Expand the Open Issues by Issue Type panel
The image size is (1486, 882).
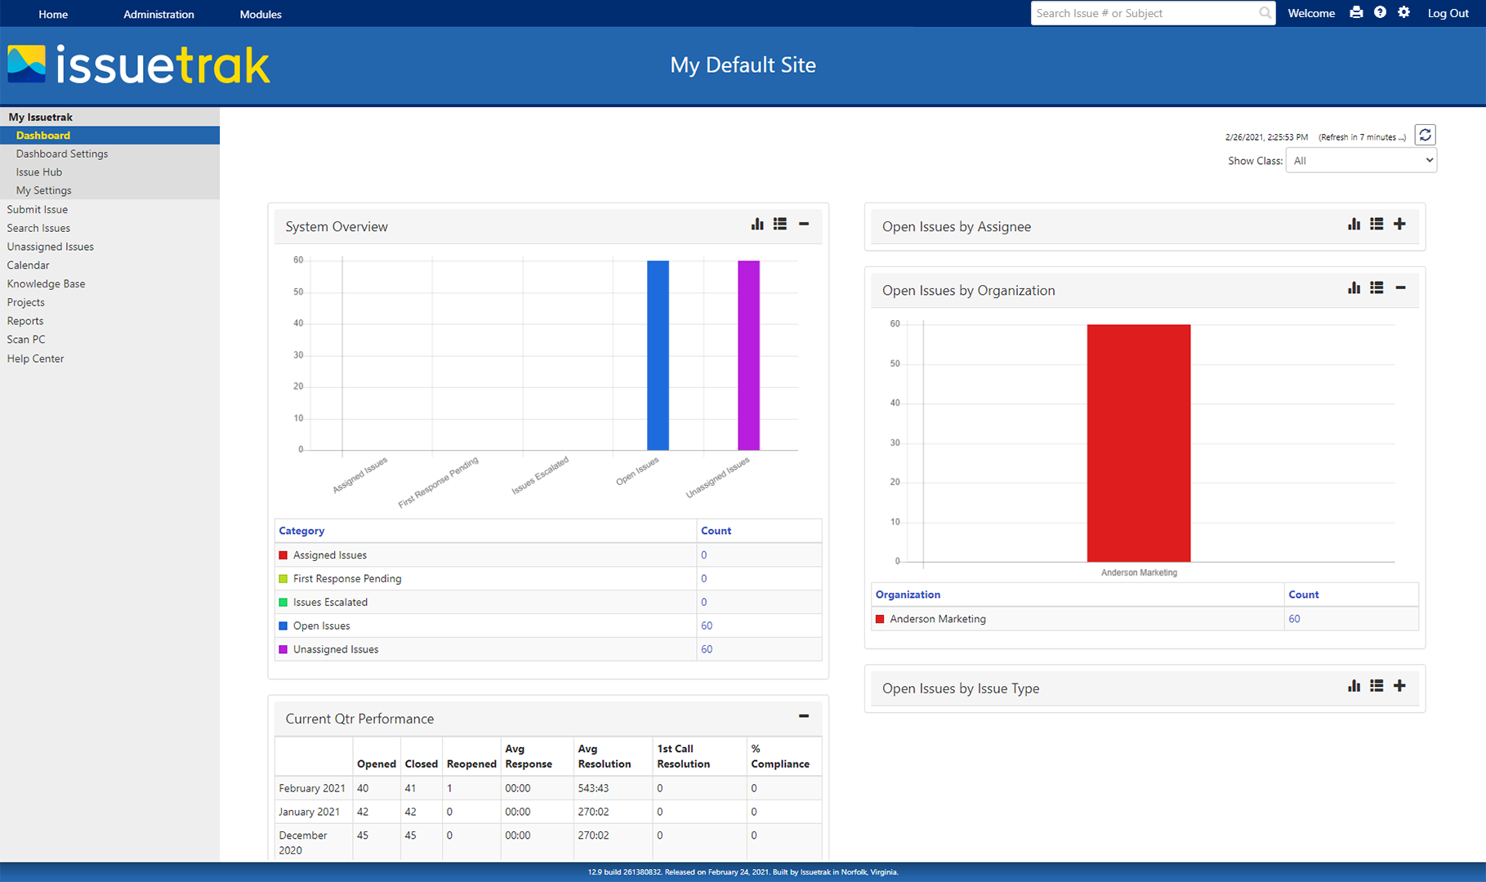tap(1399, 686)
